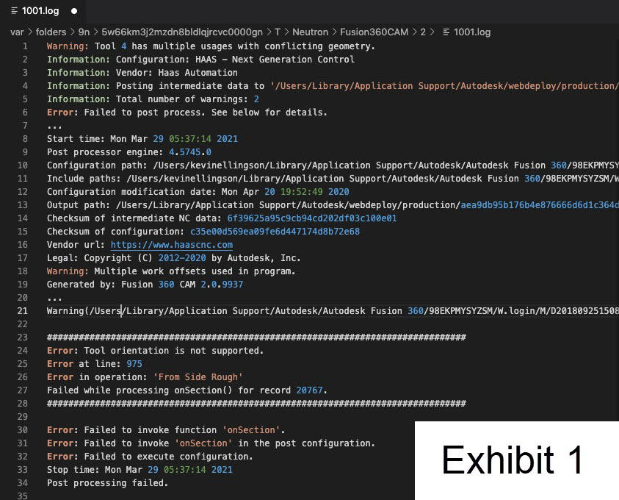
Task: Place cursor on 'Tool orientation is not supported' text
Action: click(x=173, y=351)
